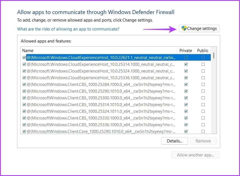Screen dimensions: 240x176
Task: Toggle name checkbox for CloudExperienceHost_10.0.25324.1000
Action: [x=24, y=71]
